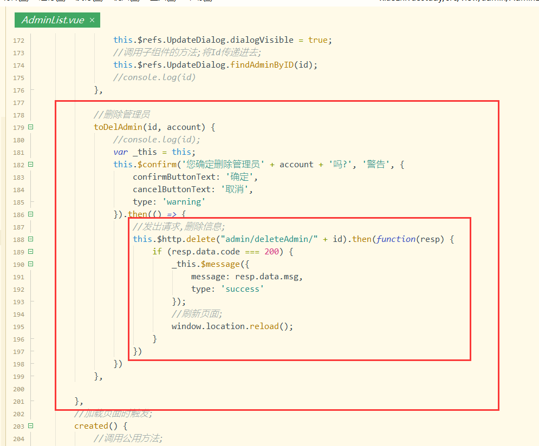Click the 200 status code number
539x446 pixels.
click(x=271, y=252)
